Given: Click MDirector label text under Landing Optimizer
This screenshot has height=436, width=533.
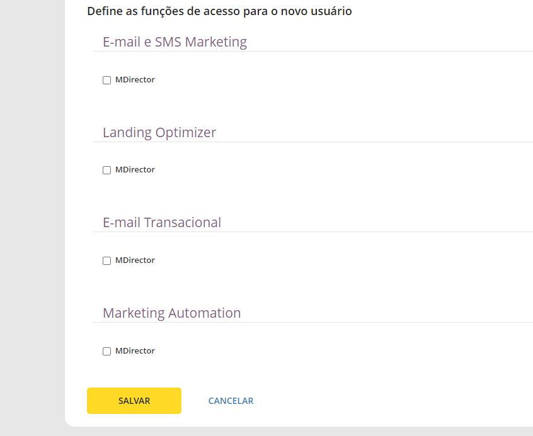Looking at the screenshot, I should tap(135, 170).
